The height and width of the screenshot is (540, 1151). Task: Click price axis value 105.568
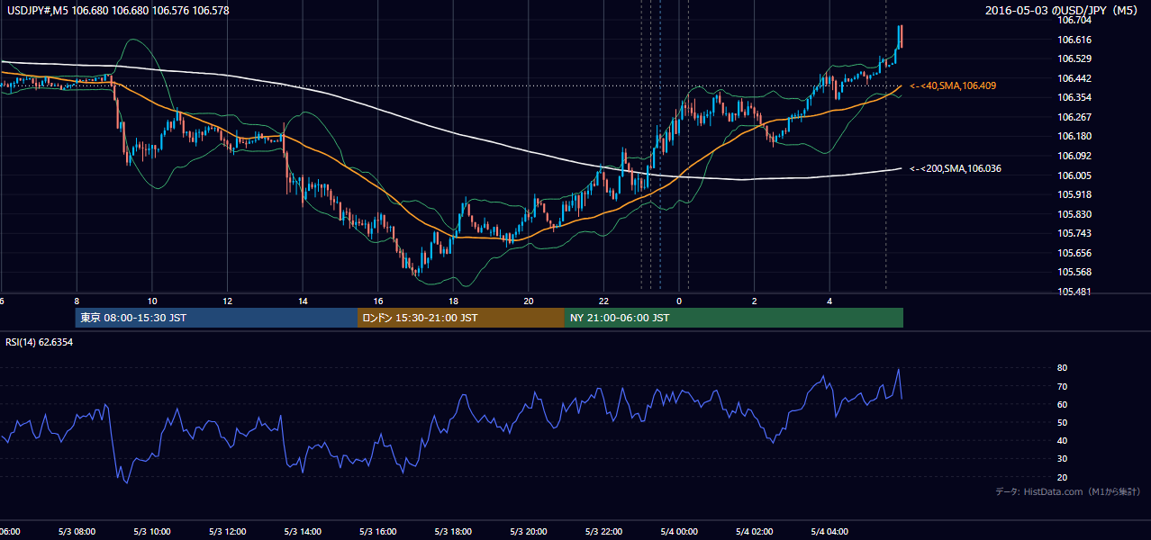tap(1075, 272)
